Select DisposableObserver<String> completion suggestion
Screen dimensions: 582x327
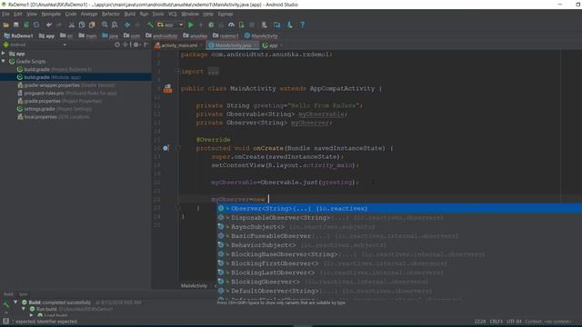click(399, 218)
